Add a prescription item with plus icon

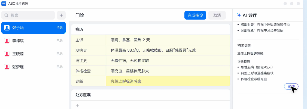(77, 106)
